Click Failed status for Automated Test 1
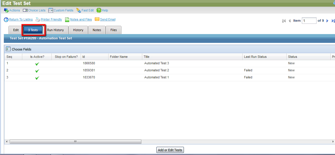This screenshot has width=335, height=155. click(248, 77)
